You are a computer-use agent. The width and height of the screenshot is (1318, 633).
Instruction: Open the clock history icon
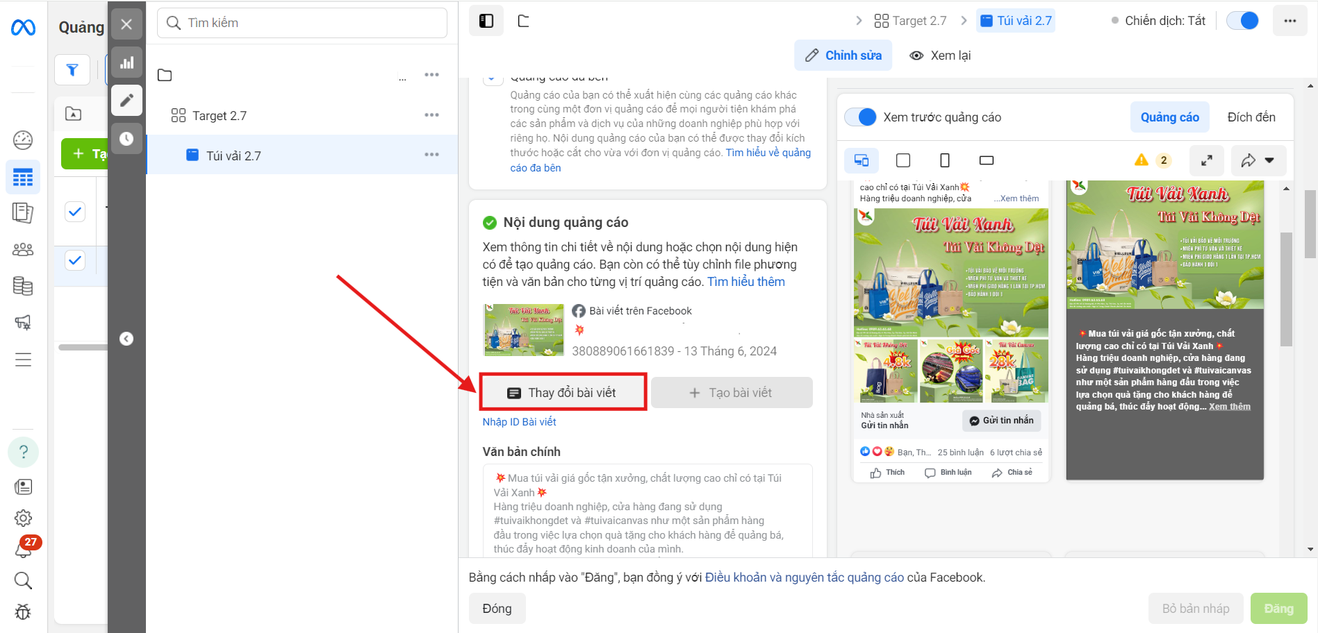point(126,139)
